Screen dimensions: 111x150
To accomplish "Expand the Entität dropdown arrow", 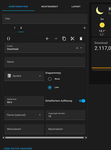I will pos(81,48).
